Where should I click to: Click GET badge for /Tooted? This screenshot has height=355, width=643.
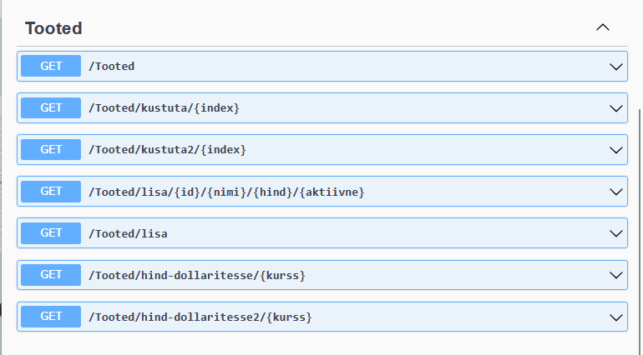click(x=51, y=66)
